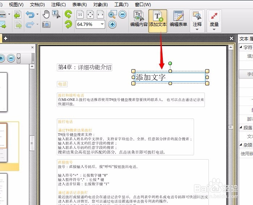
Task: Open the 窗口(W) menu
Action: [x=143, y=4]
